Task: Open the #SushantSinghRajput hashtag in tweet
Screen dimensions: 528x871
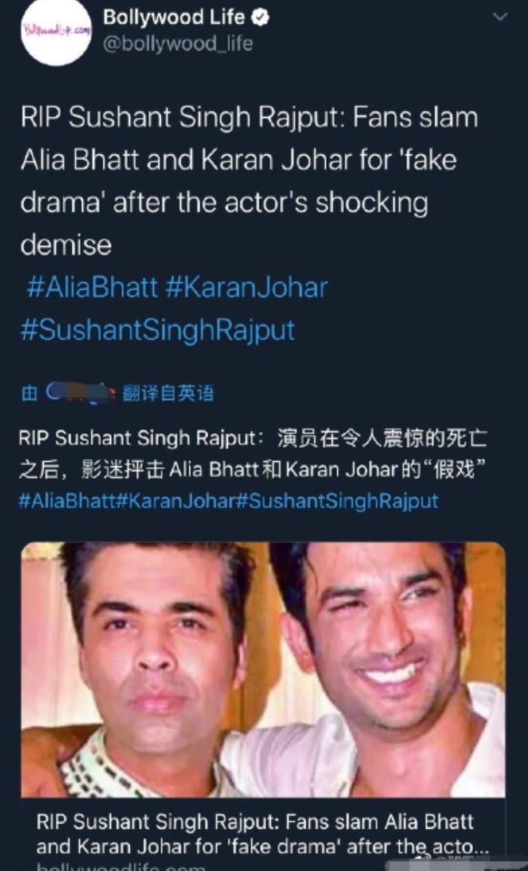Action: (x=158, y=330)
